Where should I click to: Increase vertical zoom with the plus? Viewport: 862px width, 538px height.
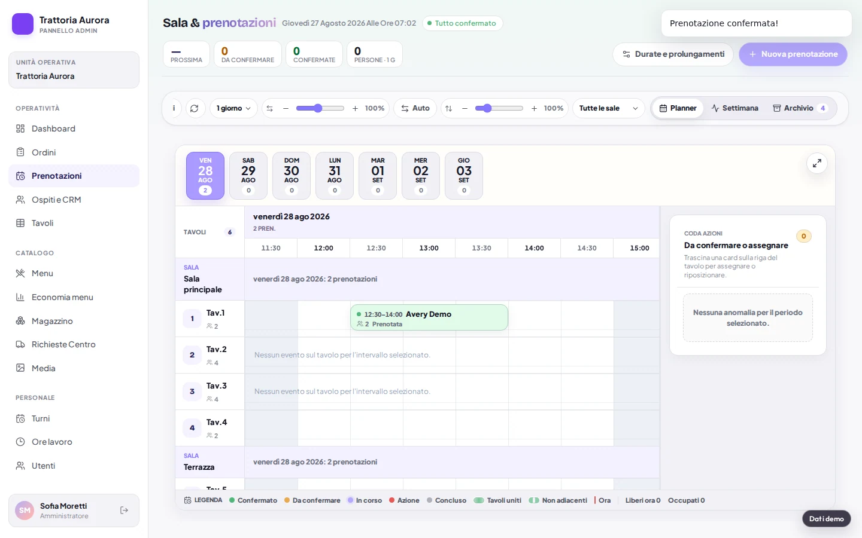coord(534,108)
